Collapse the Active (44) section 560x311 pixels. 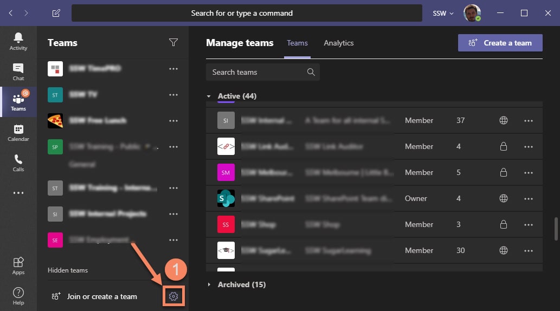pos(209,96)
